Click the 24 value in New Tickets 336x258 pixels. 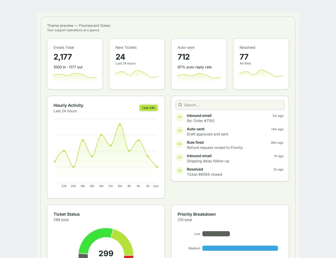click(120, 57)
